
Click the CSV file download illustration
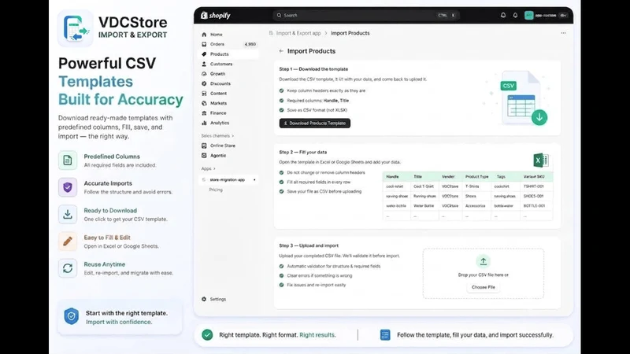[524, 98]
